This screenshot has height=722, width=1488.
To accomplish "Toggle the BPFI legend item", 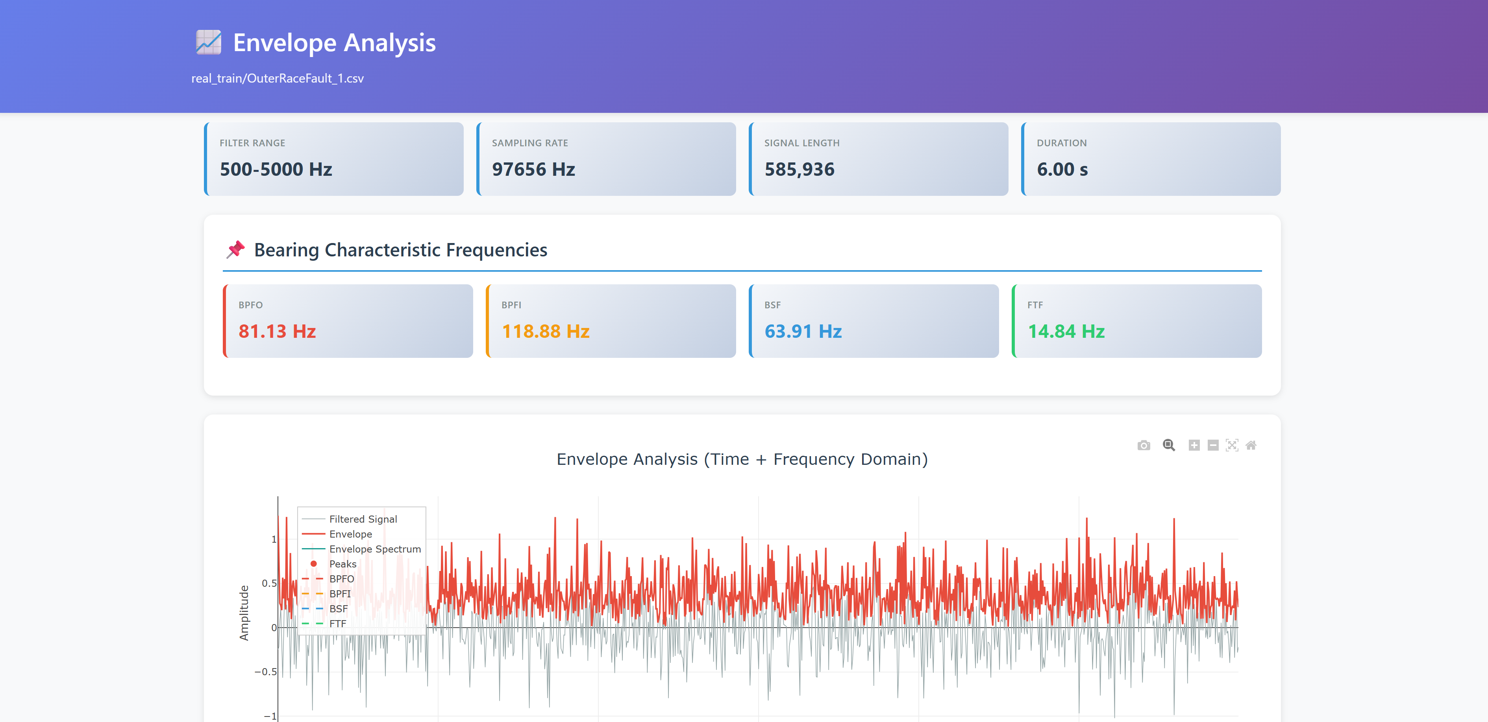I will click(x=340, y=594).
